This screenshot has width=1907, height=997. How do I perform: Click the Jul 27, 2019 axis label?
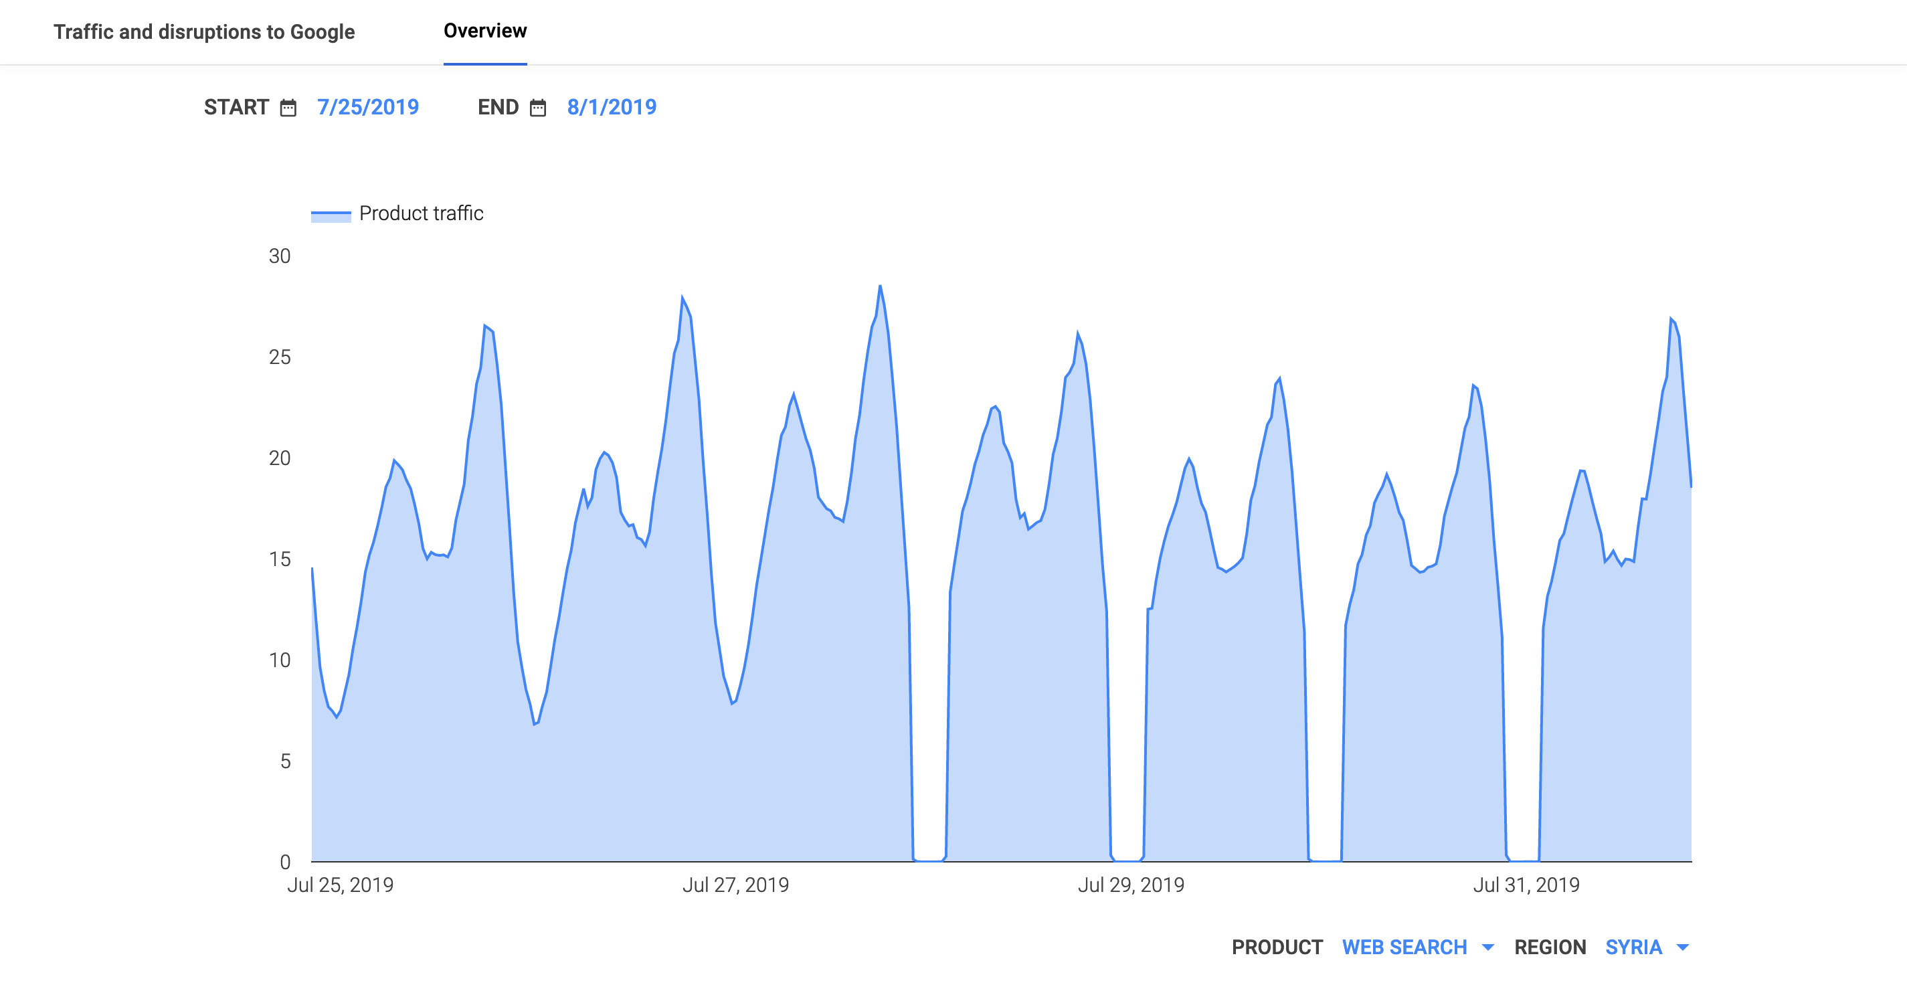[x=735, y=885]
